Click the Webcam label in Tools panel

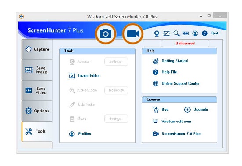click(x=84, y=62)
